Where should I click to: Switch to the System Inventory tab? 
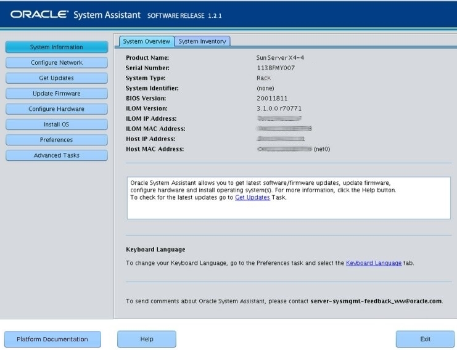coord(202,41)
